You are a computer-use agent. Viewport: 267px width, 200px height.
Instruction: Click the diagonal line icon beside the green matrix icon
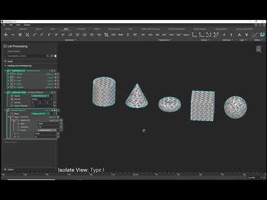[x=255, y=34]
